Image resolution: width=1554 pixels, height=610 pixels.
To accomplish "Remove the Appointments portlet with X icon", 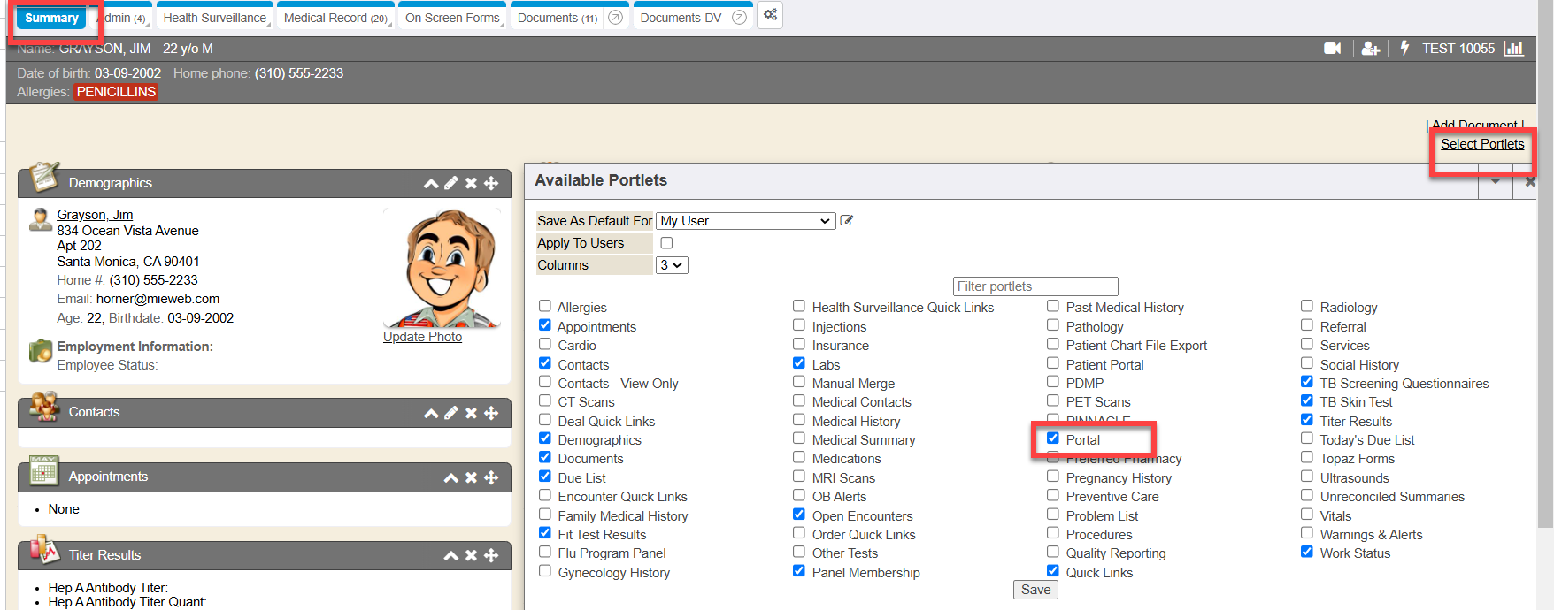I will point(471,477).
